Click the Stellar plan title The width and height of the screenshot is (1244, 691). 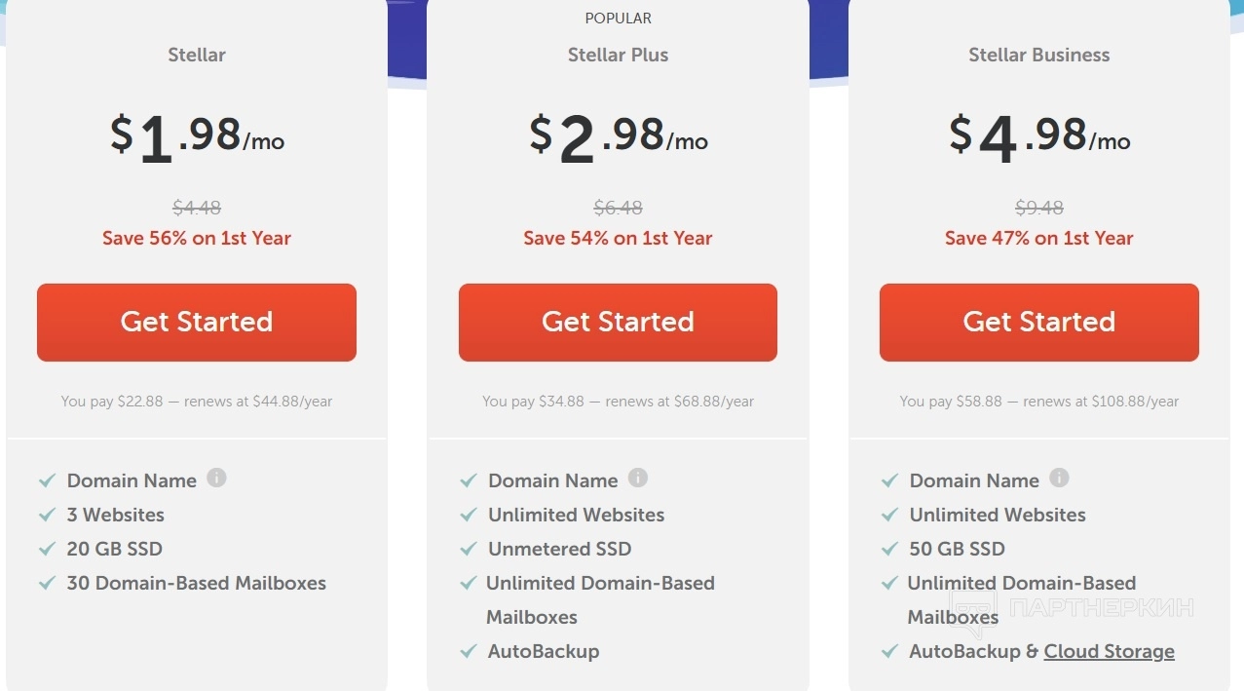(x=197, y=56)
